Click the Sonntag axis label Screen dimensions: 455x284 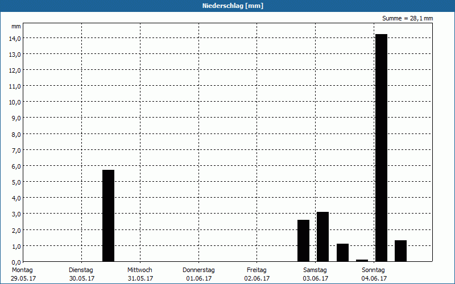pyautogui.click(x=374, y=270)
